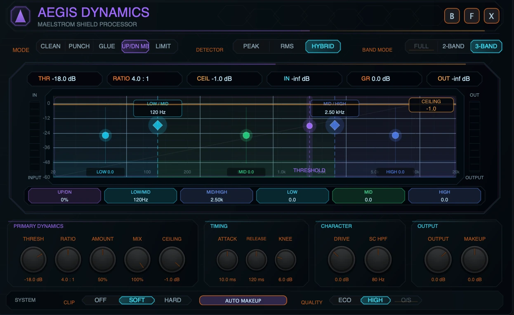This screenshot has height=315, width=514.
Task: Grab the MID/HIGH crossover diamond handle
Action: pyautogui.click(x=335, y=125)
